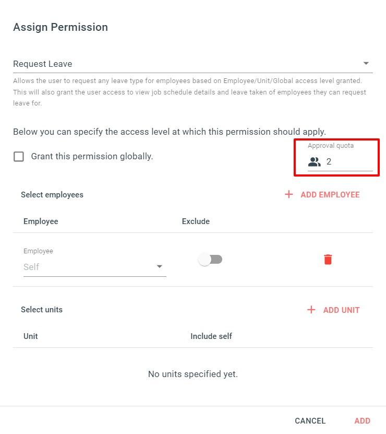The width and height of the screenshot is (386, 434).
Task: Click the ADD UNIT button
Action: coord(333,310)
